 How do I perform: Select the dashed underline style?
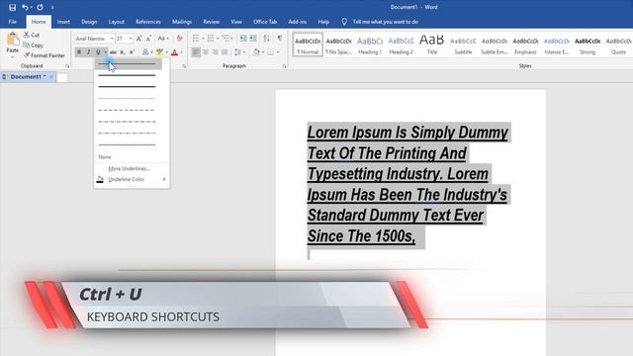pos(128,110)
